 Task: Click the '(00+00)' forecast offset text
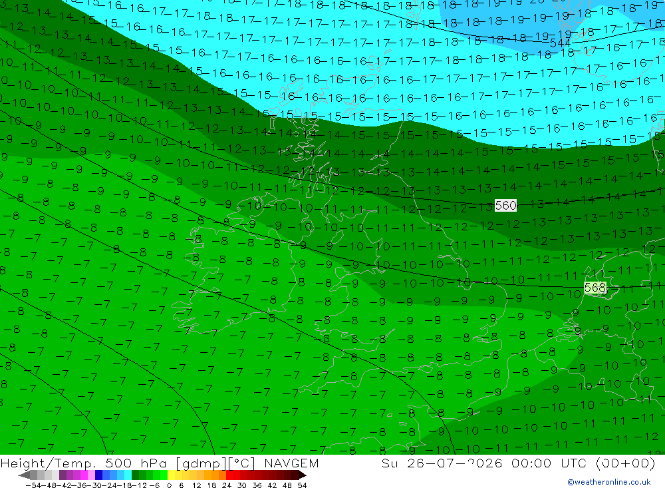pos(625,463)
